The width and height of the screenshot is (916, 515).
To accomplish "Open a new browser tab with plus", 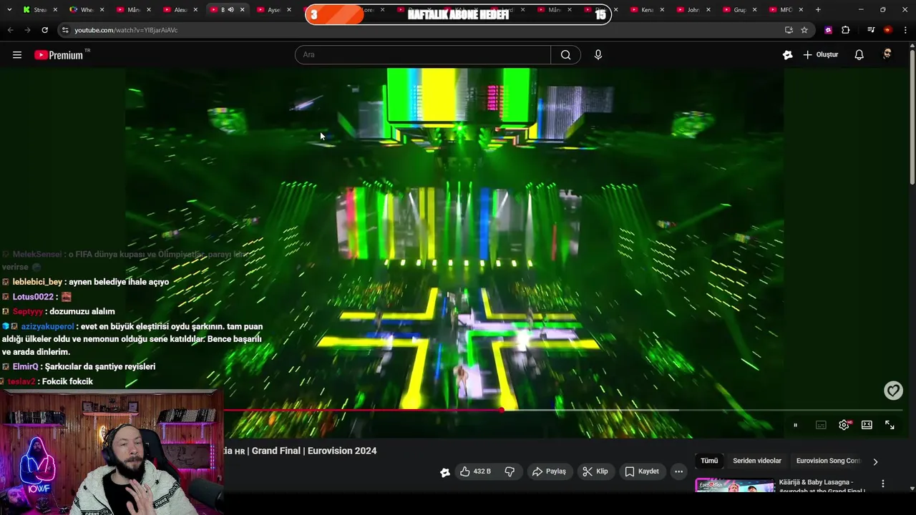I will pos(818,10).
